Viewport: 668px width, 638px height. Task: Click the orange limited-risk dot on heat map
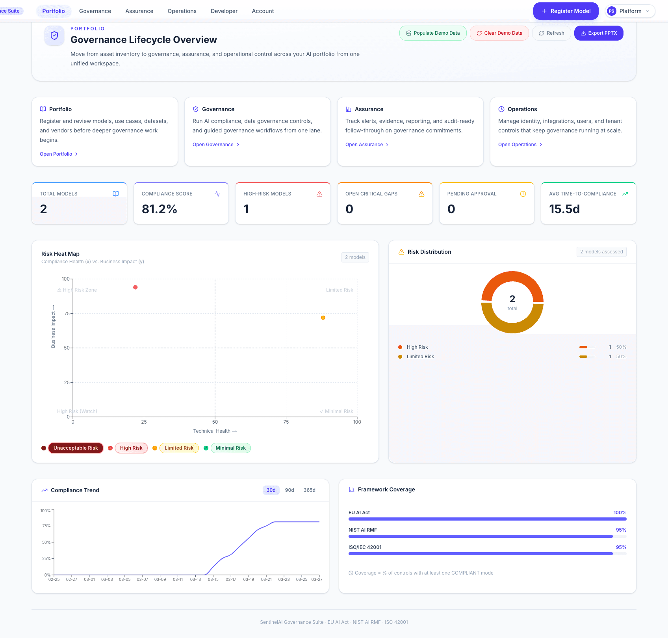(323, 318)
